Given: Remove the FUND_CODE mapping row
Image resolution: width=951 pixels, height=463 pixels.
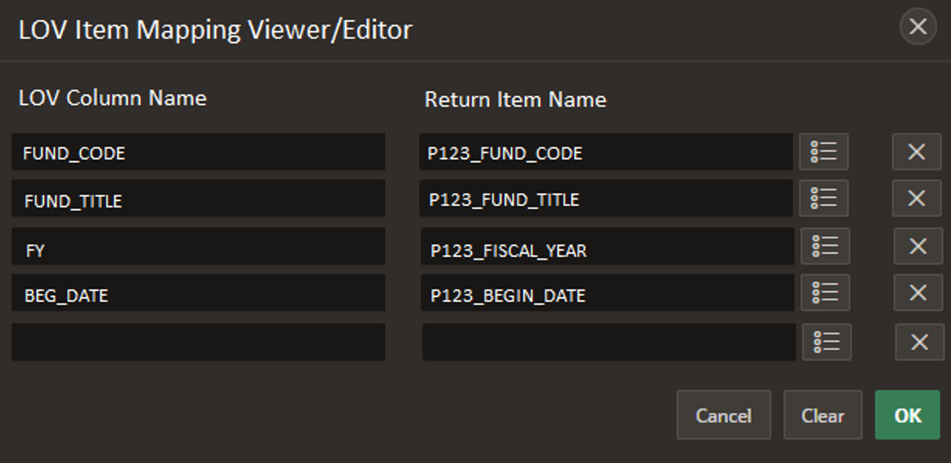Looking at the screenshot, I should pos(916,152).
